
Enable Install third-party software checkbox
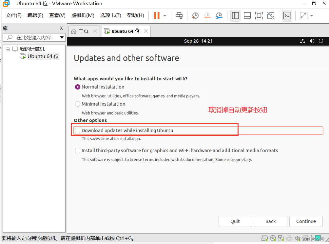[78, 151]
